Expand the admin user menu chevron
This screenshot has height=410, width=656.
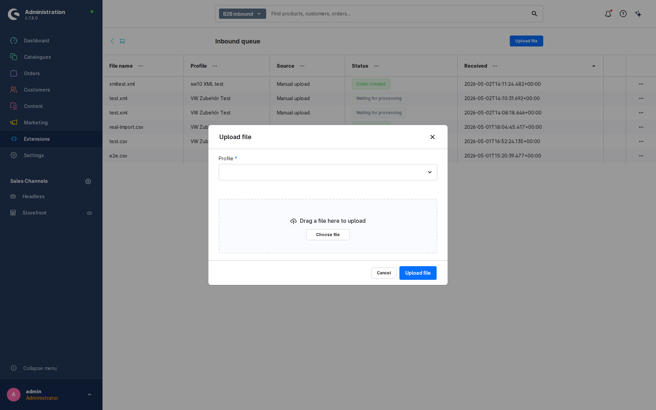pos(90,395)
